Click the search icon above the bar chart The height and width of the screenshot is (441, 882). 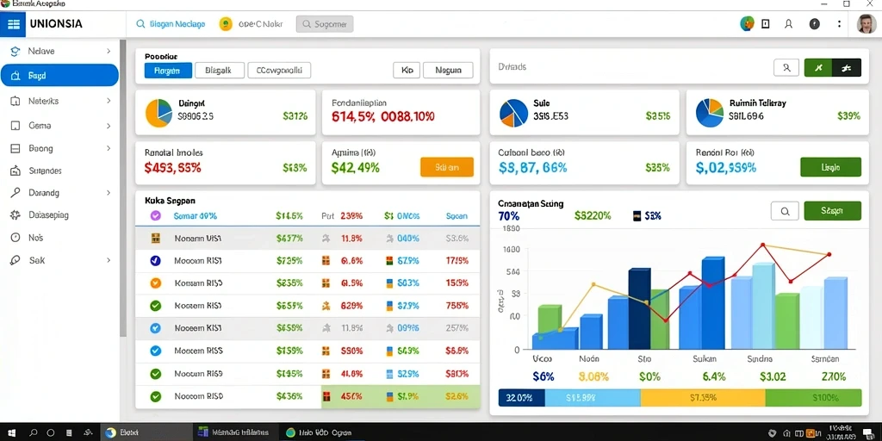(x=786, y=211)
